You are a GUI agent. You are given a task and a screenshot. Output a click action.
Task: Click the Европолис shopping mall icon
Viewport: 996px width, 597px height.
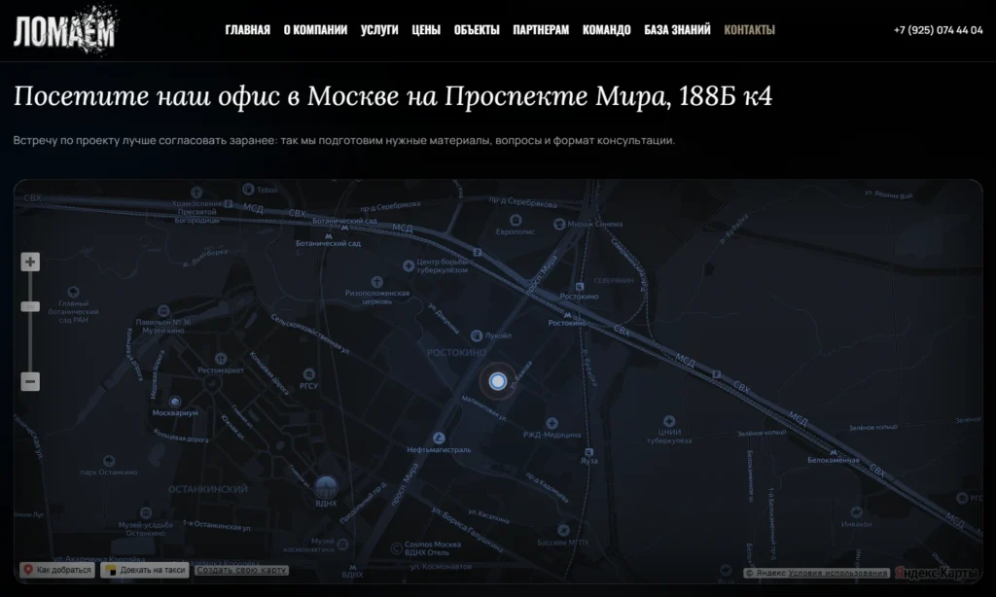[x=516, y=220]
